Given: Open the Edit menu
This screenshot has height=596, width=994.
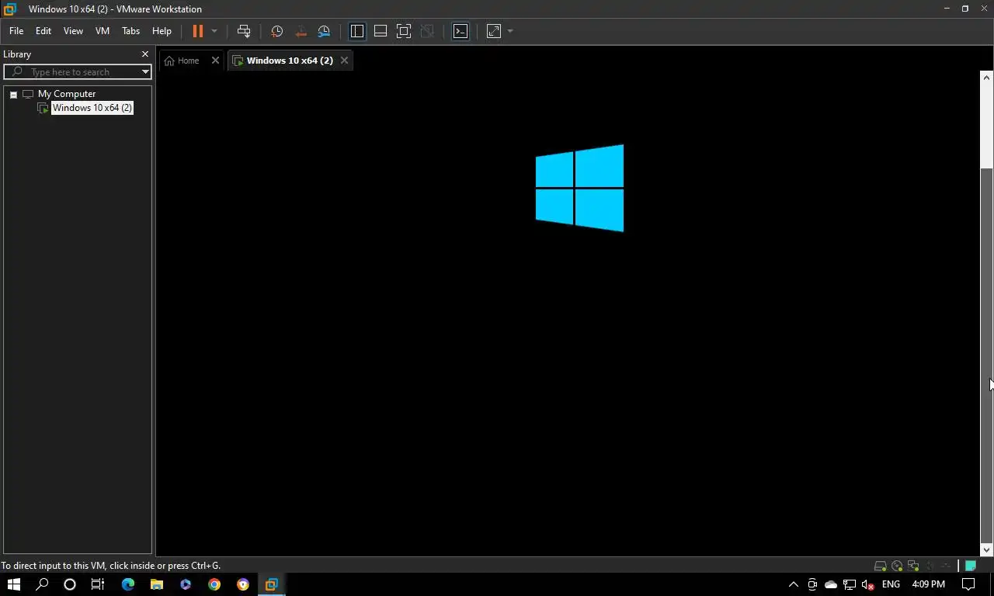Looking at the screenshot, I should (43, 31).
